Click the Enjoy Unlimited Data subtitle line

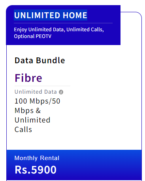59,30
